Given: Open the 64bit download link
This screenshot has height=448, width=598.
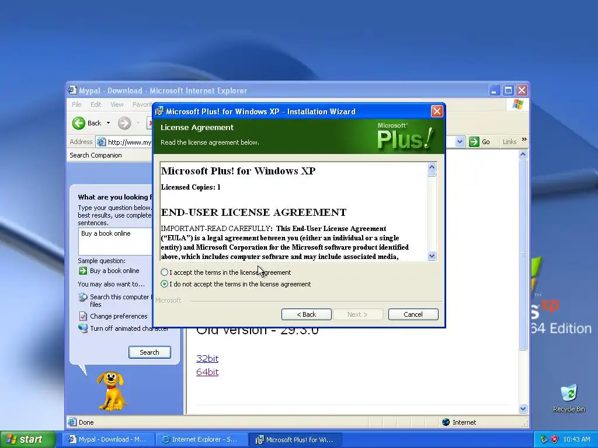Looking at the screenshot, I should tap(207, 372).
